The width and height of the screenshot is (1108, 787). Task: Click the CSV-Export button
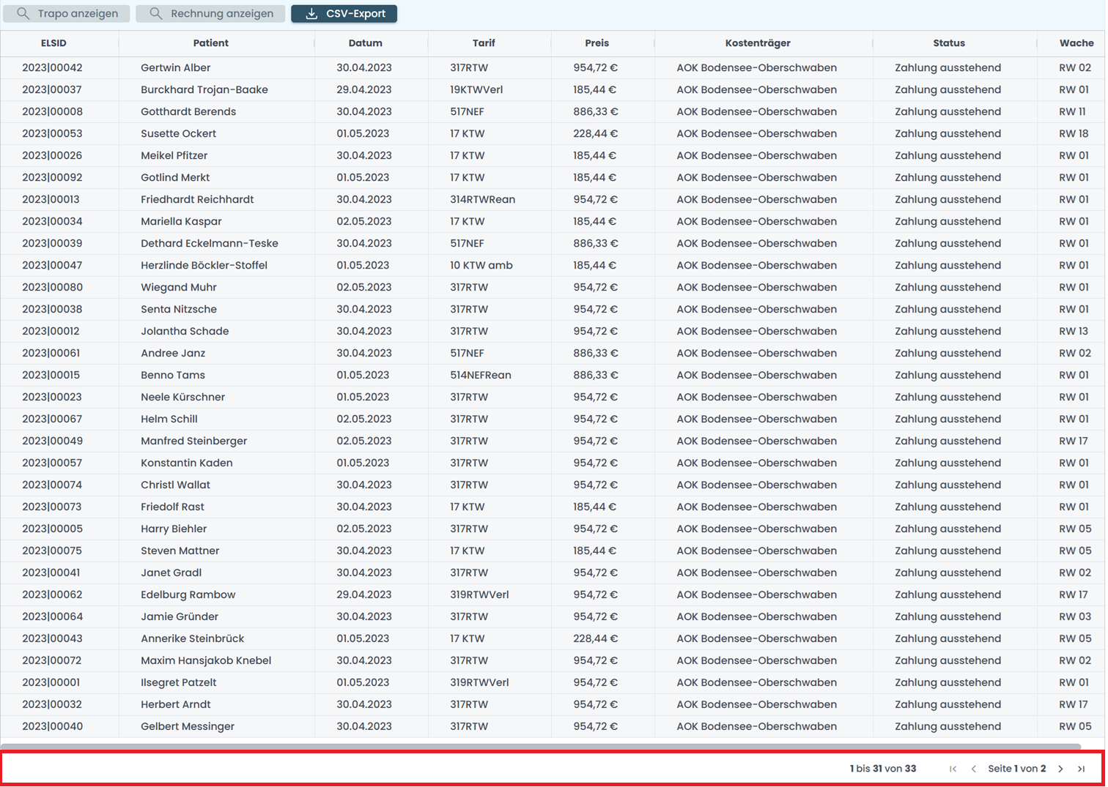pyautogui.click(x=344, y=14)
